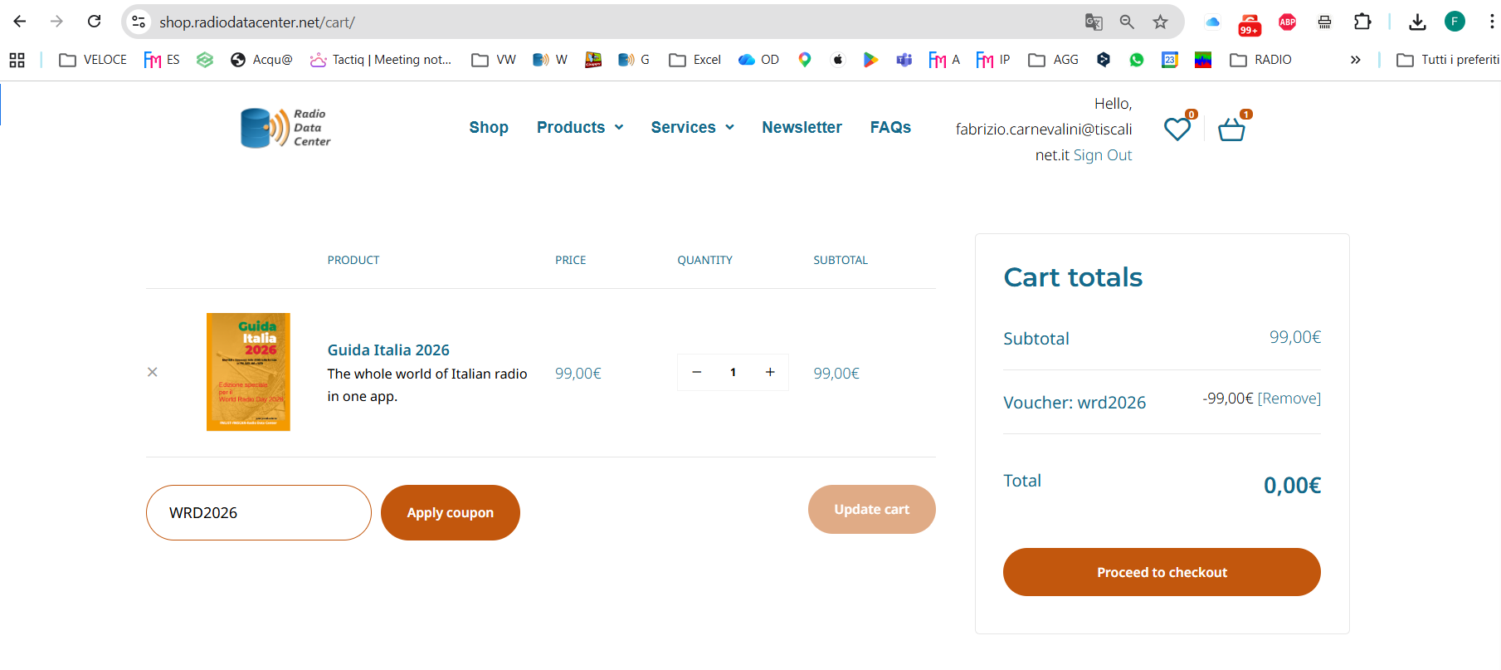Click the Google Translate icon in address bar

click(x=1094, y=22)
